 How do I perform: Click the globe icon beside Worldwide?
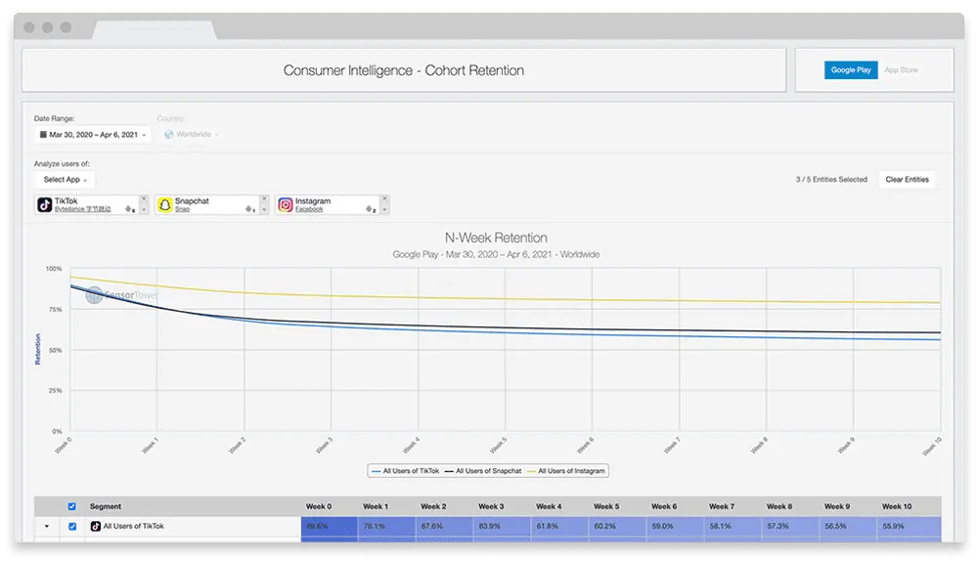click(x=168, y=135)
